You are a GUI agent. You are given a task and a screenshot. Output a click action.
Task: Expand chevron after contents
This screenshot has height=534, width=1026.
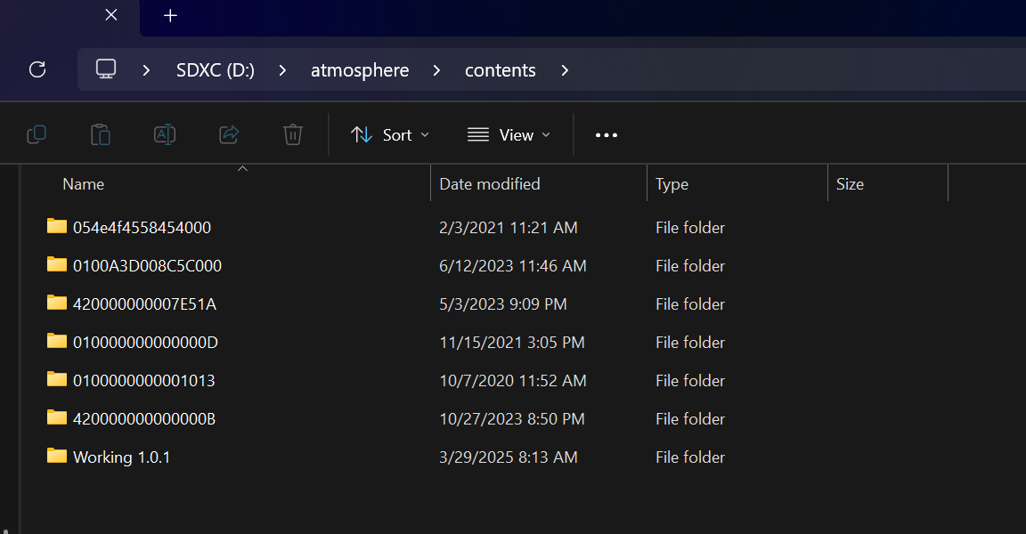[565, 70]
